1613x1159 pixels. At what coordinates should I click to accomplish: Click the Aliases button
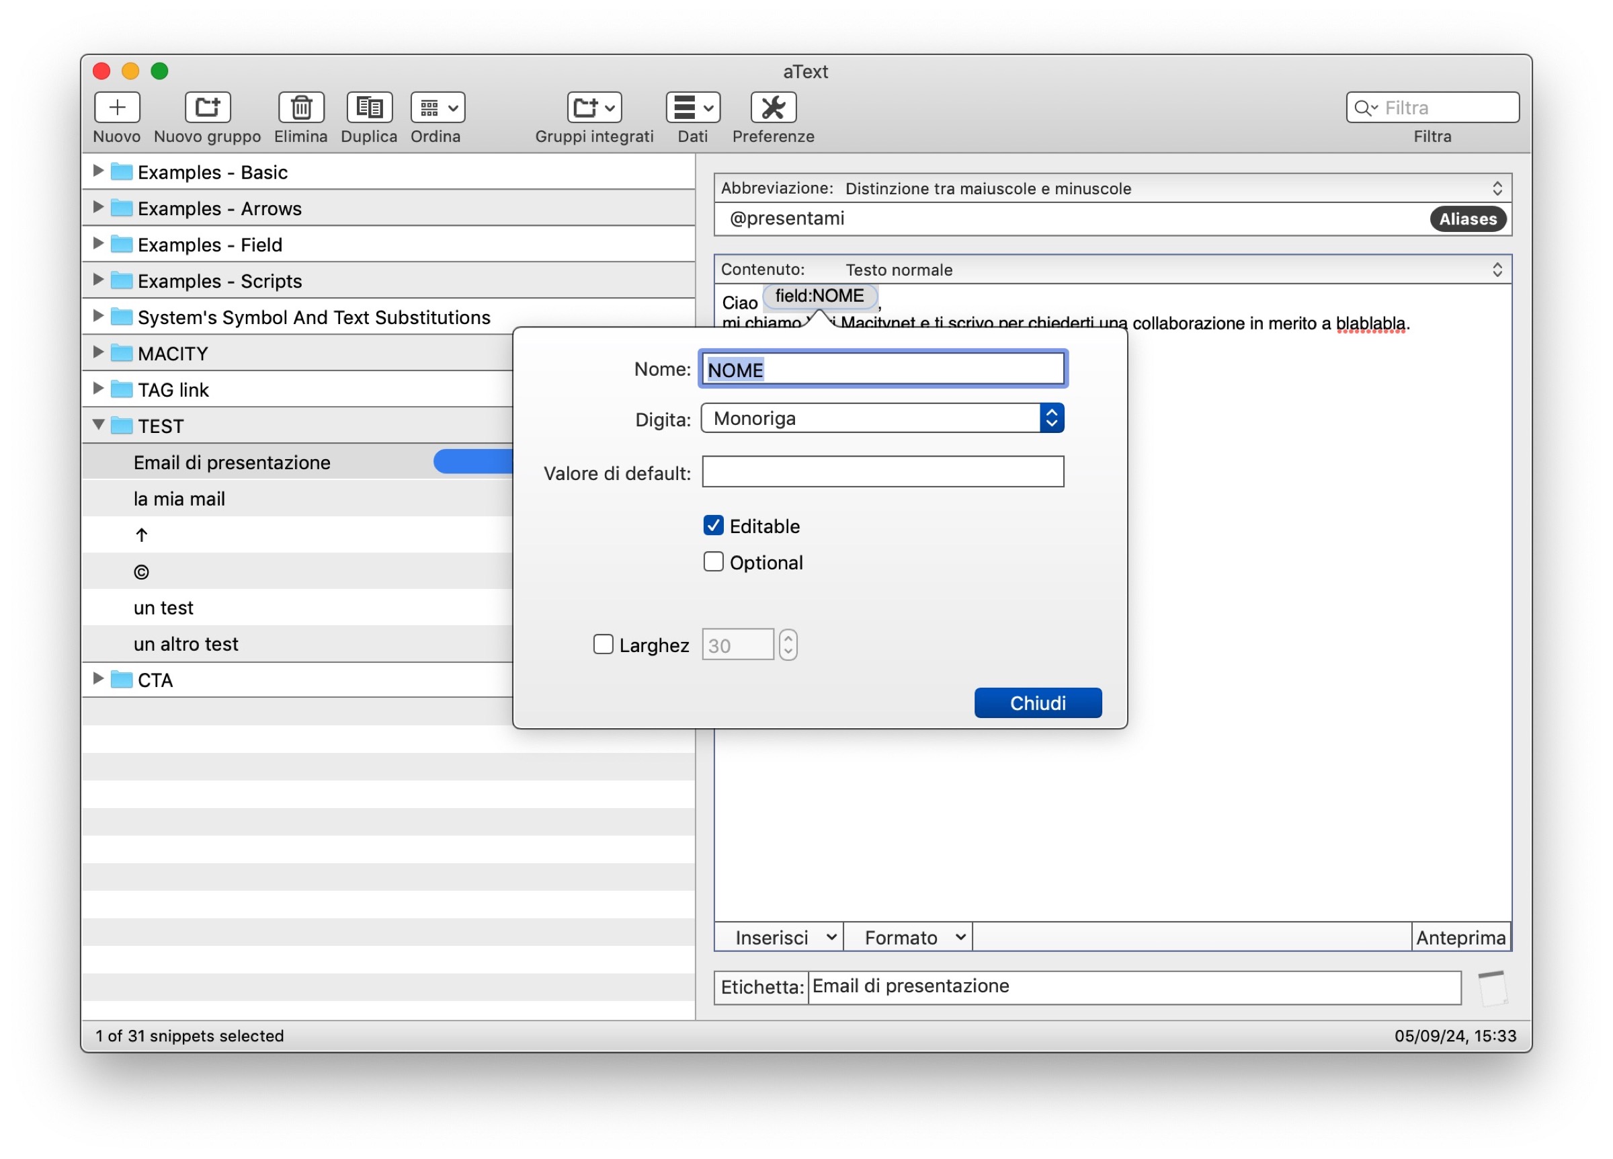1467,219
